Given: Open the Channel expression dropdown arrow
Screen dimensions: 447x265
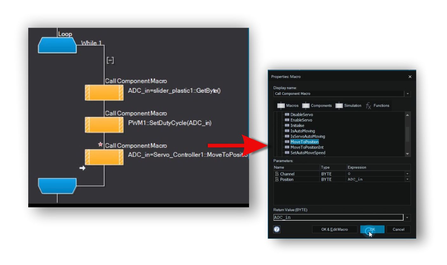Looking at the screenshot, I should [407, 174].
